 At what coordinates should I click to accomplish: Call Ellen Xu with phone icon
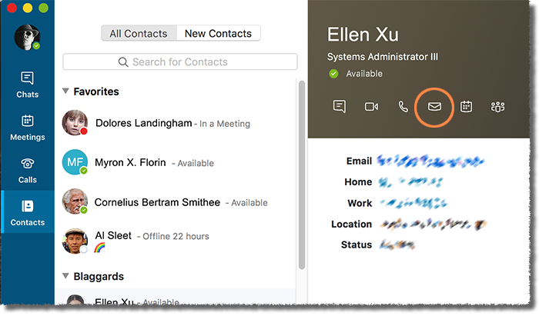pos(403,107)
